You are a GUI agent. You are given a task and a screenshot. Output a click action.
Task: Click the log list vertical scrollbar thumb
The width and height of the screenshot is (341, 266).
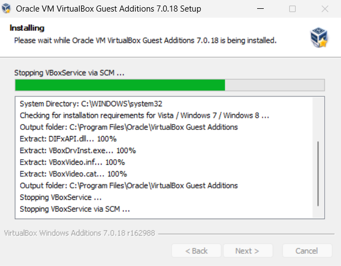[318, 172]
